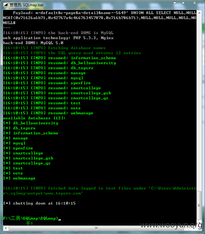Click the horizontal scrollbar left arrow

(6, 228)
